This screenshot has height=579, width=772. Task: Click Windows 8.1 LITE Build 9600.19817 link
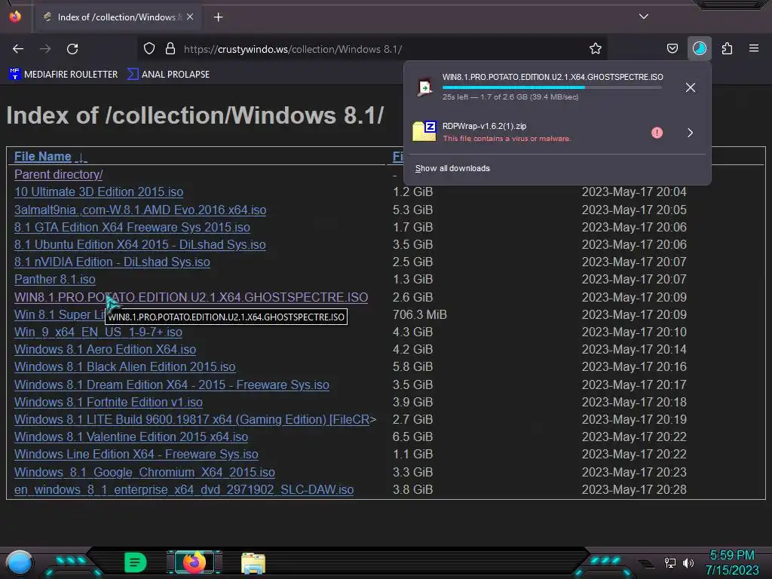coord(192,419)
